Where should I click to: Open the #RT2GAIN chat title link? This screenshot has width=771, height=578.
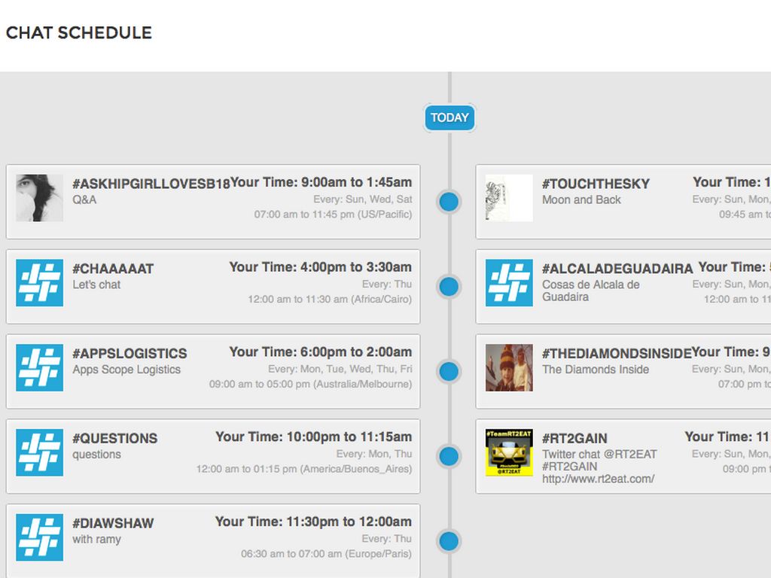click(574, 439)
